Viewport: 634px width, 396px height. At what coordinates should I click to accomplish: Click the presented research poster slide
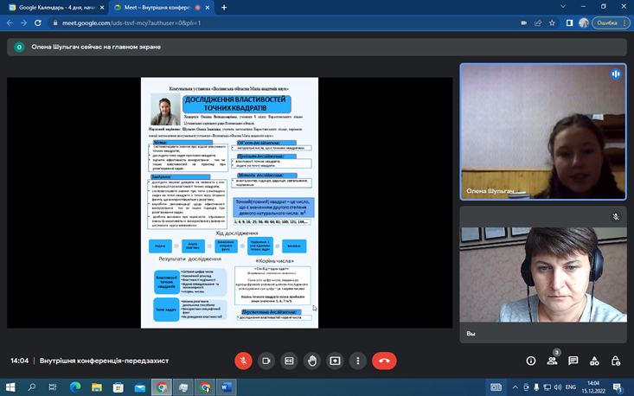click(229, 202)
